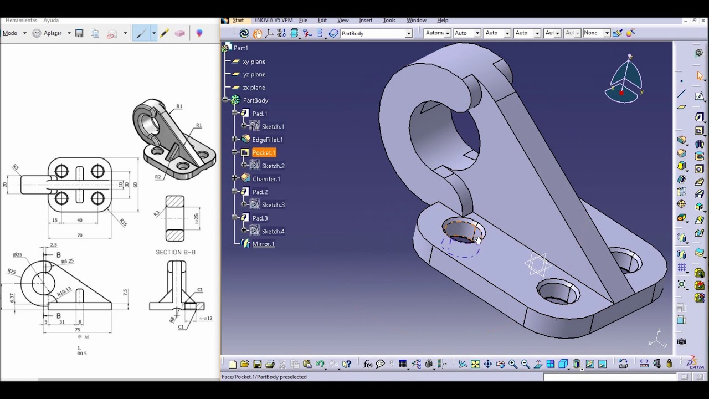The image size is (709, 399).
Task: Click the Zoom In magnifier icon
Action: pos(513,364)
